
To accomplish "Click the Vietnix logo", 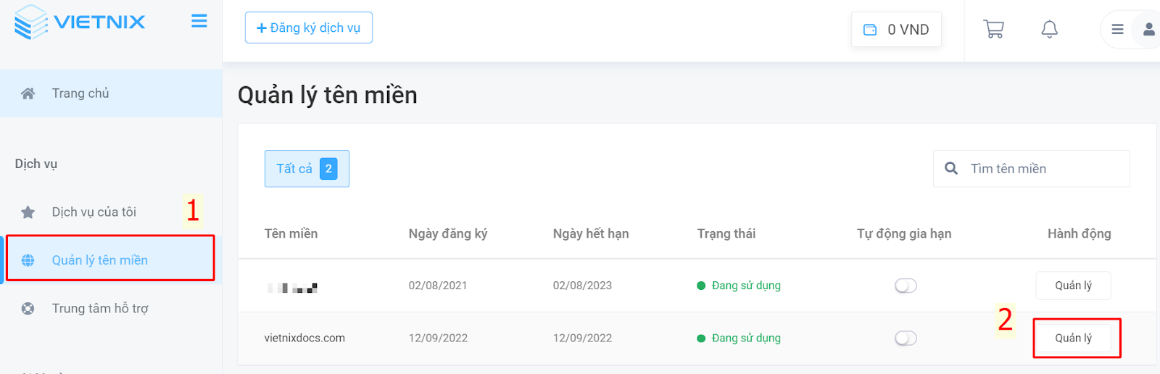I will 80,22.
